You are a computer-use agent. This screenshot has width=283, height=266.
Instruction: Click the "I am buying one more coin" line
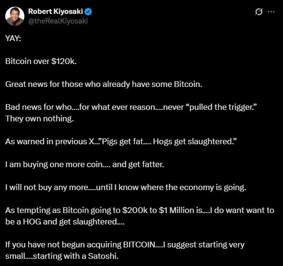pos(85,164)
